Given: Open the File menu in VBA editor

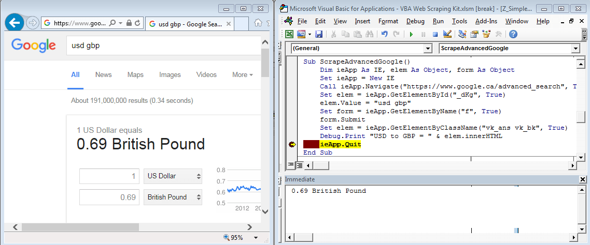Looking at the screenshot, I should coord(302,21).
